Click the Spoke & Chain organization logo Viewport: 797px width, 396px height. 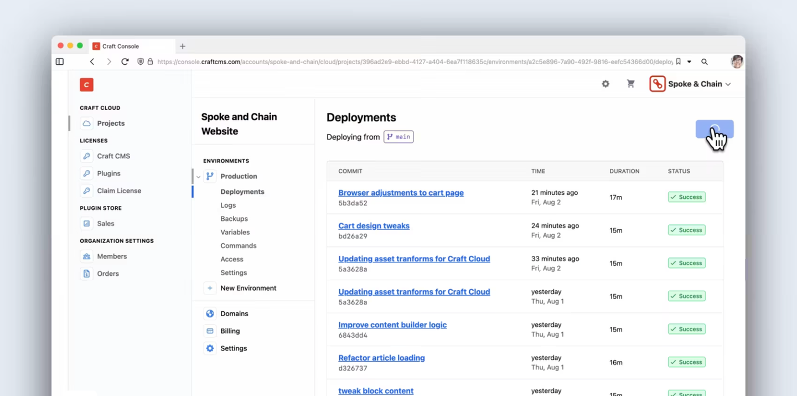tap(658, 84)
